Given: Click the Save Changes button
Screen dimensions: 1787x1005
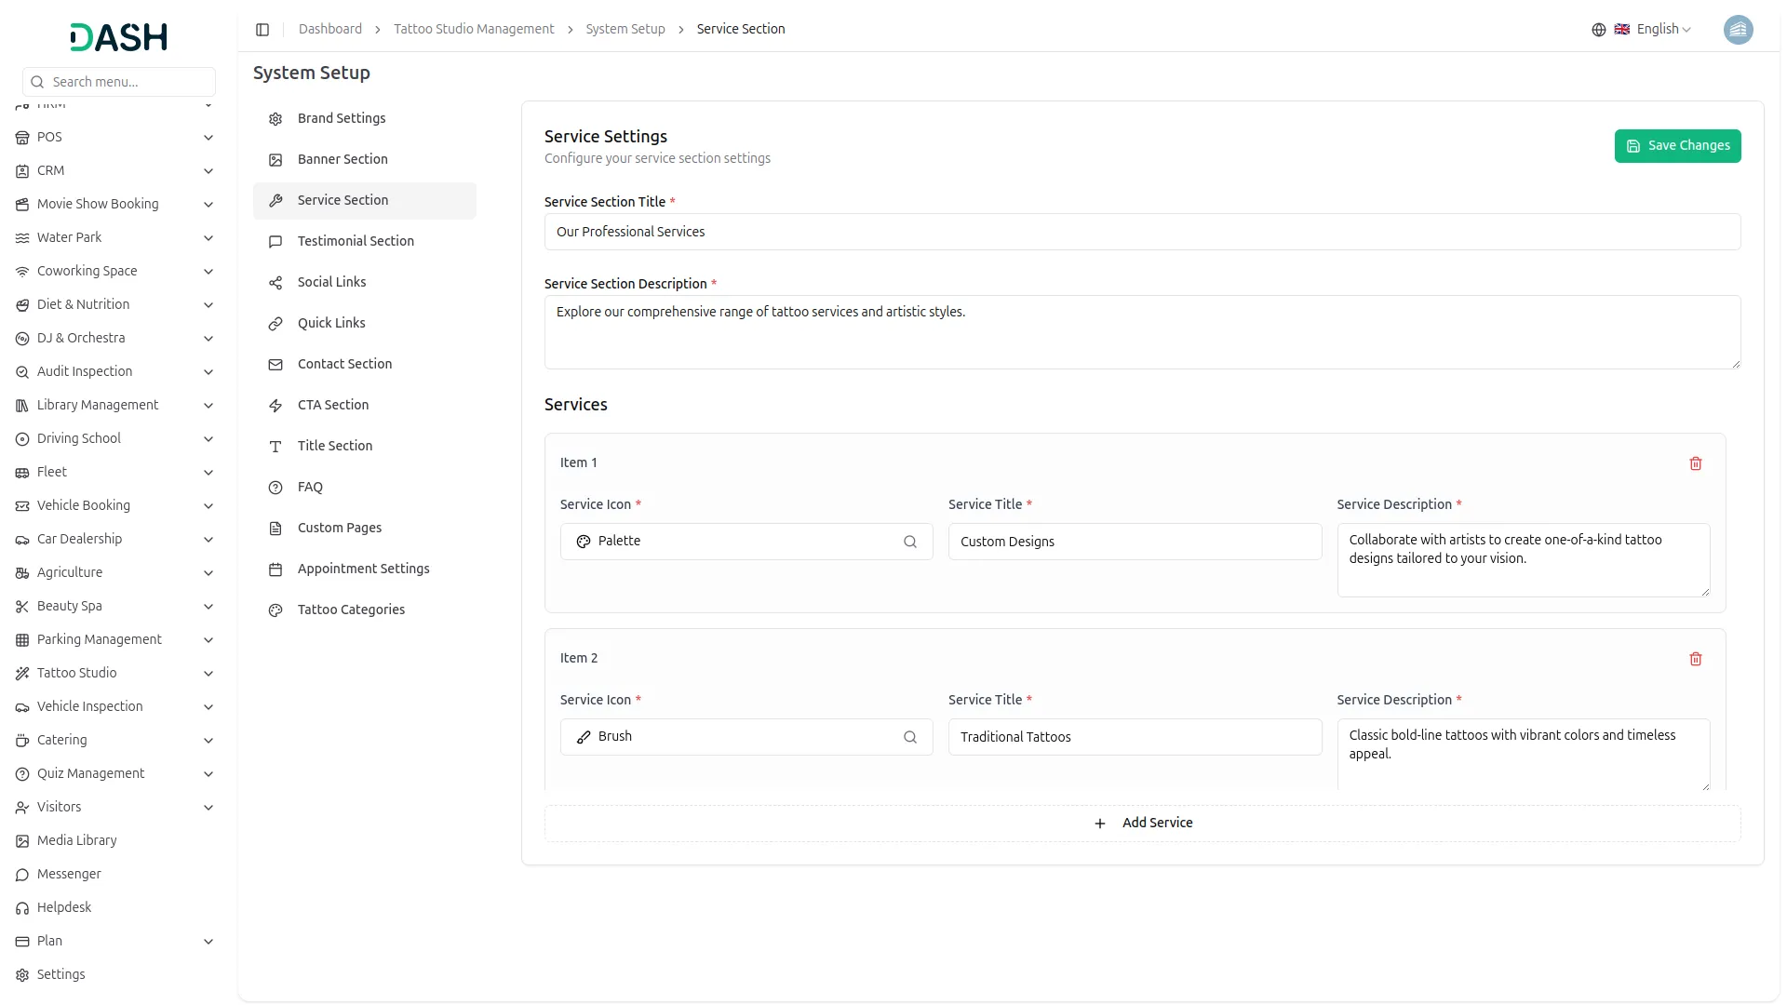Looking at the screenshot, I should 1676,146.
